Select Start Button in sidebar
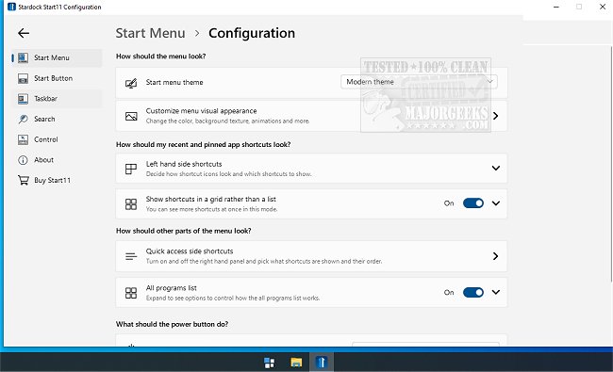 tap(58, 78)
